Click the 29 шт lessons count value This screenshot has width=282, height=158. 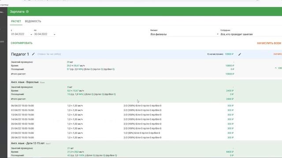click(x=70, y=62)
